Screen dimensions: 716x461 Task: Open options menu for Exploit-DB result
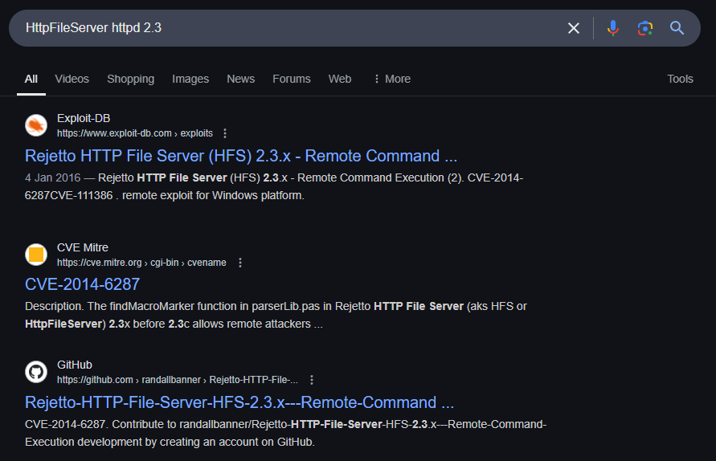(x=225, y=133)
